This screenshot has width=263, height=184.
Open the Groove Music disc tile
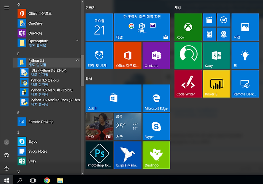click(224, 20)
